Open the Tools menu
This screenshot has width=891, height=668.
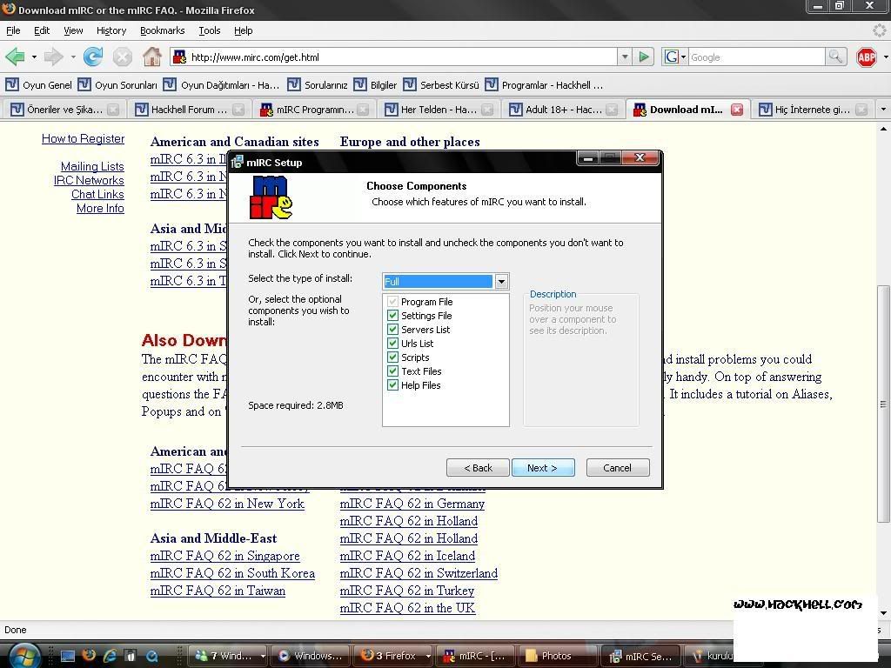tap(209, 30)
